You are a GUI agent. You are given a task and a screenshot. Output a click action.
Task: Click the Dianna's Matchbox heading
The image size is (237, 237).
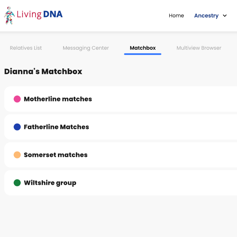point(43,71)
